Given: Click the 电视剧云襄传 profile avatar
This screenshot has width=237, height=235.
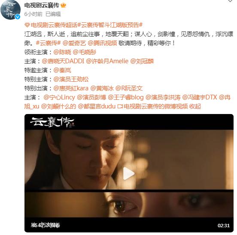Looking at the screenshot, I should [10, 9].
